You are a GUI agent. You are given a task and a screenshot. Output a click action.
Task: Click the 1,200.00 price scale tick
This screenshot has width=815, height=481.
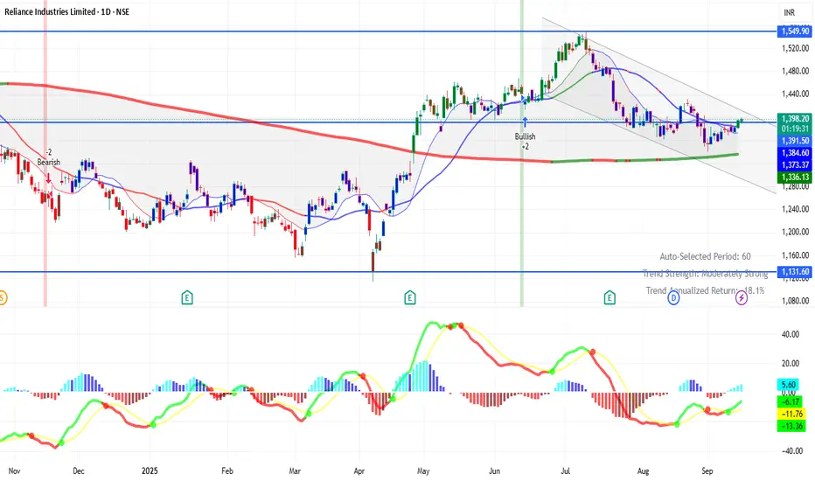click(x=795, y=232)
